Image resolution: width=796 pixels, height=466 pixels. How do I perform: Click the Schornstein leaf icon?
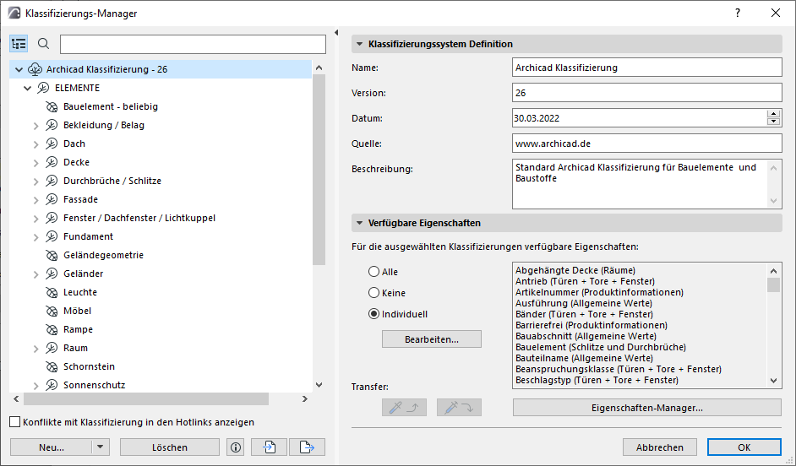52,366
